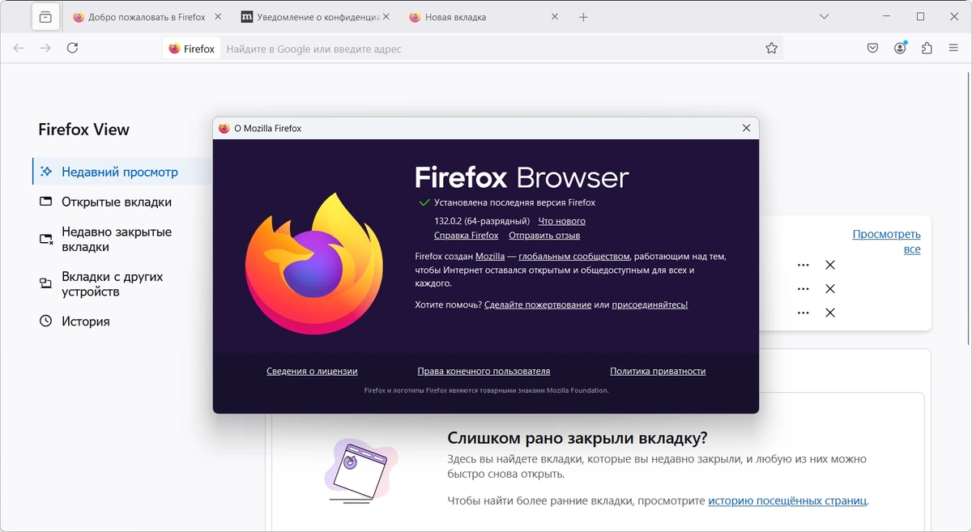Open the first row's three-dots options menu
The height and width of the screenshot is (532, 972).
pos(803,265)
